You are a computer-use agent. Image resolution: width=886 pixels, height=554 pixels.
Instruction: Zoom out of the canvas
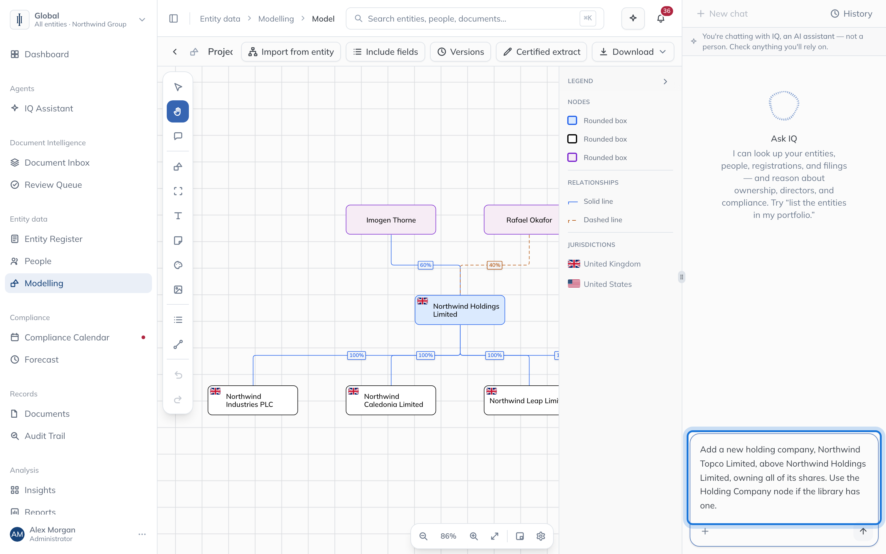coord(423,536)
